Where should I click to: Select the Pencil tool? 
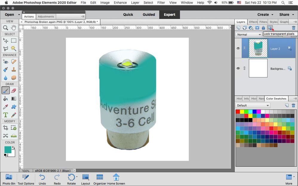pos(13,115)
